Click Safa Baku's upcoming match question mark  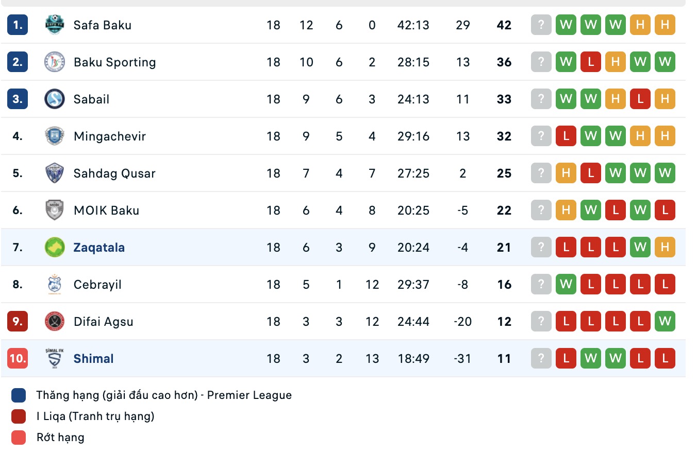click(x=541, y=25)
